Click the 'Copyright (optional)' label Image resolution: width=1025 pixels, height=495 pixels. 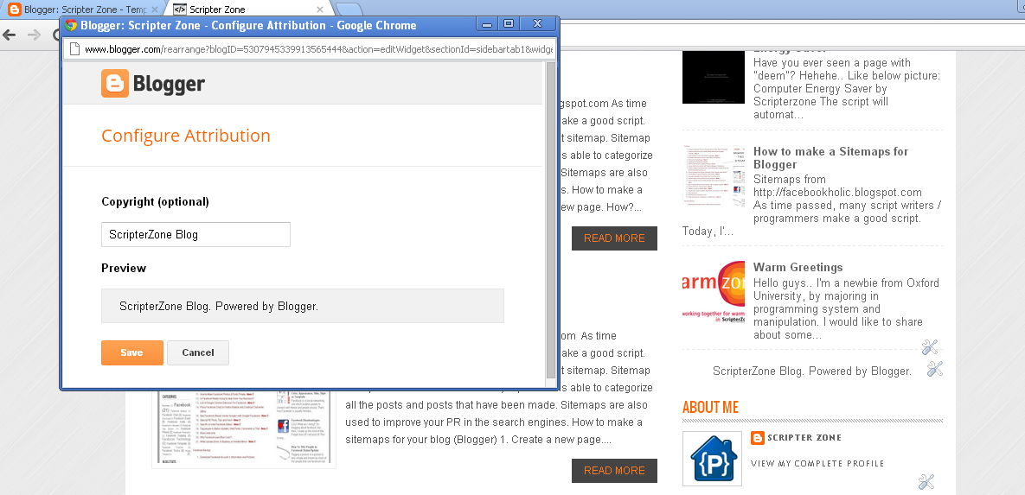coord(155,202)
